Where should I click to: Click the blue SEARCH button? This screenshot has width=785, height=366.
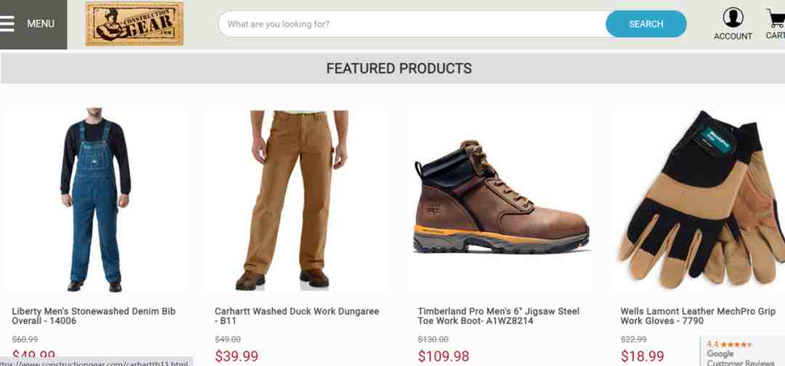tap(646, 24)
